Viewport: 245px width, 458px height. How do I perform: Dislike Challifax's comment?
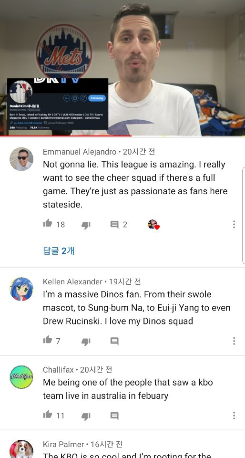pos(86,416)
